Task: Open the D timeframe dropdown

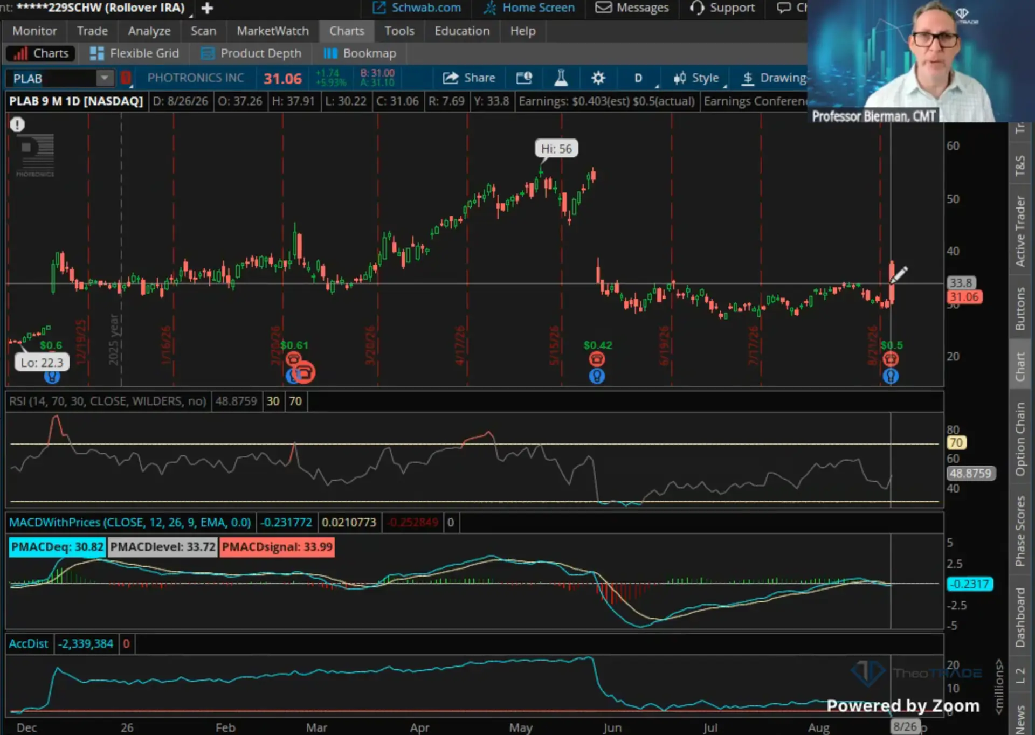Action: coord(639,78)
